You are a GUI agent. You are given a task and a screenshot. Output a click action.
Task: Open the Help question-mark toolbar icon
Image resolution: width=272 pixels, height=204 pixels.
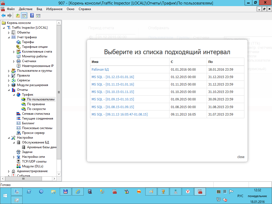(32, 15)
